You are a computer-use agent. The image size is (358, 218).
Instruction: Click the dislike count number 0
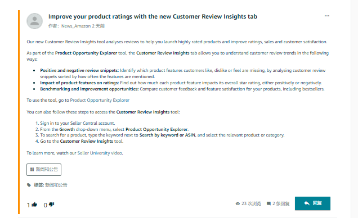tap(46, 205)
